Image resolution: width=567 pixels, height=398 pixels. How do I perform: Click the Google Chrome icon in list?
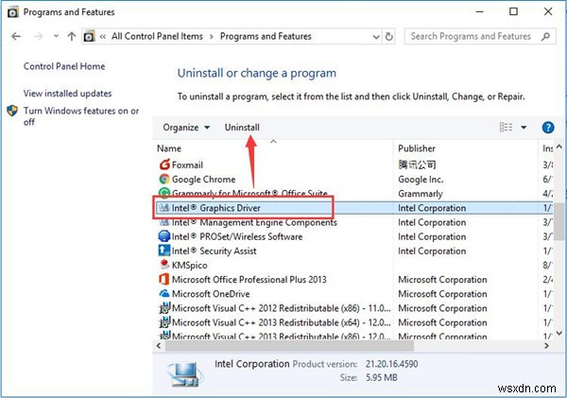(x=164, y=179)
